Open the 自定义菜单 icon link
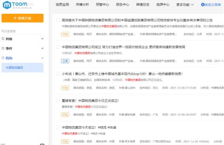 (203, 5)
